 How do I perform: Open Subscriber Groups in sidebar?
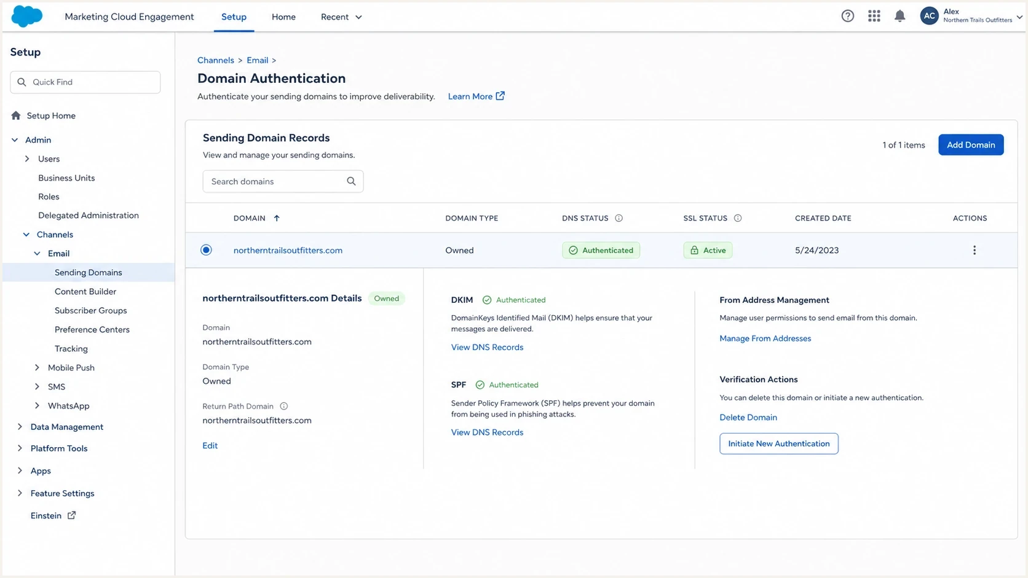pyautogui.click(x=91, y=311)
